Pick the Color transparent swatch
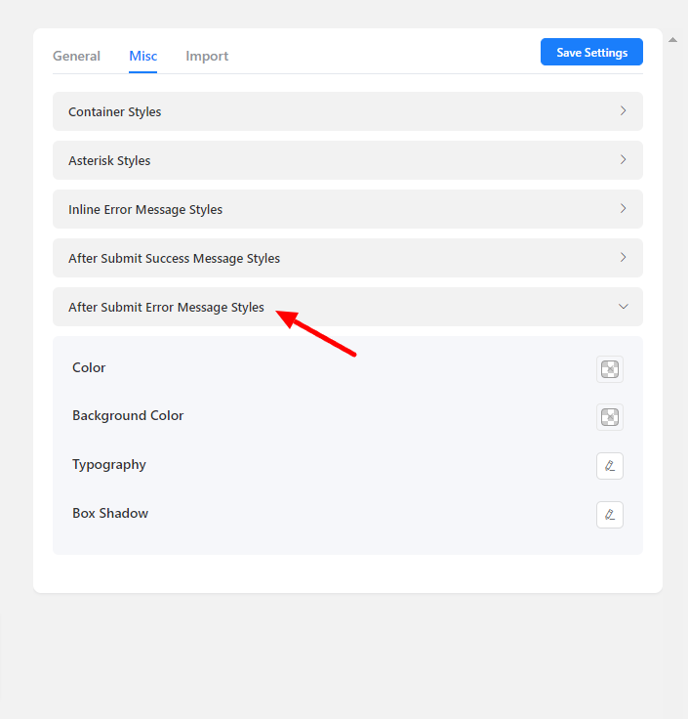The image size is (688, 719). point(610,369)
